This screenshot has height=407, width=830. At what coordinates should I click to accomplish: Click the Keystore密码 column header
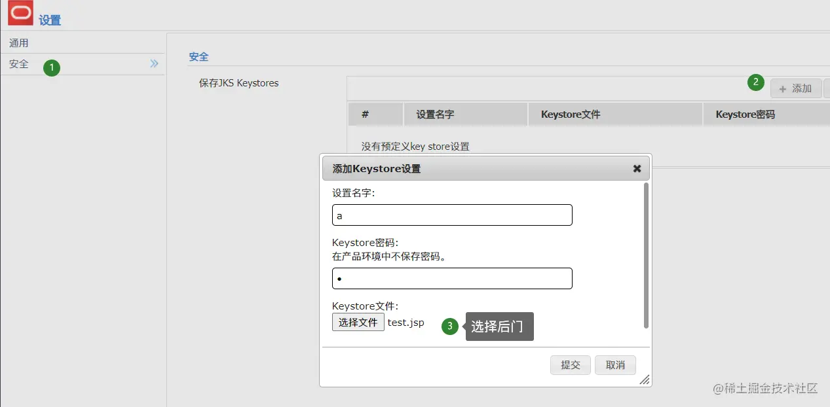[766, 115]
